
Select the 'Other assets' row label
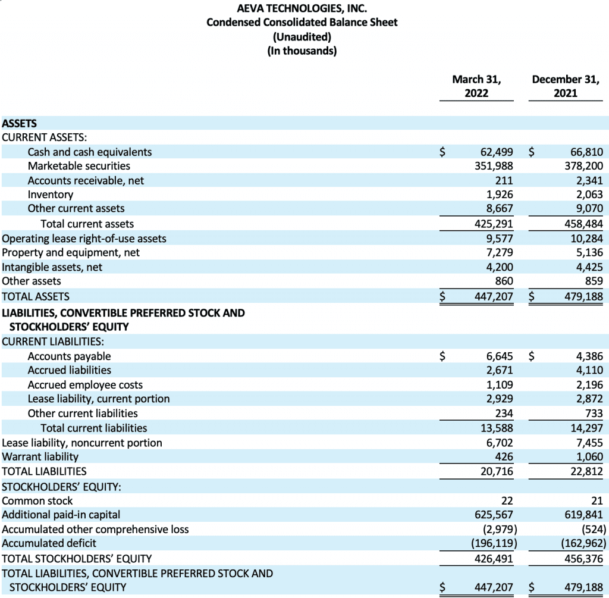[x=32, y=281]
